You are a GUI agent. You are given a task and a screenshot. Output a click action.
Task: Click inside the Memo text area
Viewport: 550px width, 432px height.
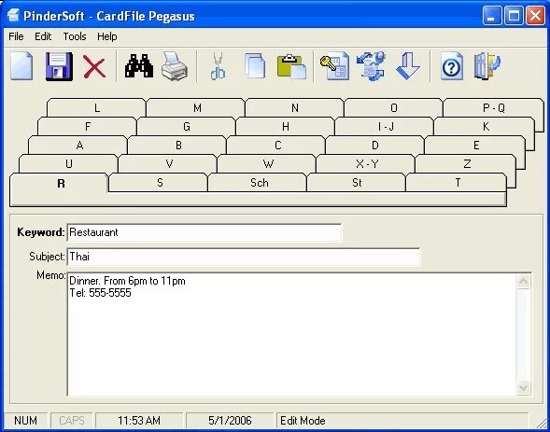(x=291, y=334)
